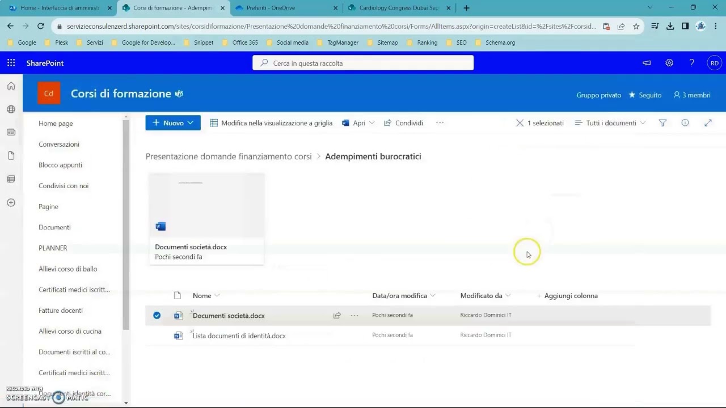Expand the Nuovo button dropdown
The height and width of the screenshot is (408, 726).
pos(191,123)
